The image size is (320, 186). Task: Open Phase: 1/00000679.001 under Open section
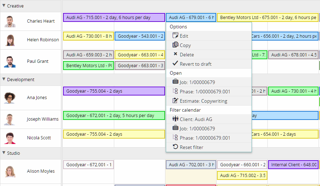click(209, 92)
